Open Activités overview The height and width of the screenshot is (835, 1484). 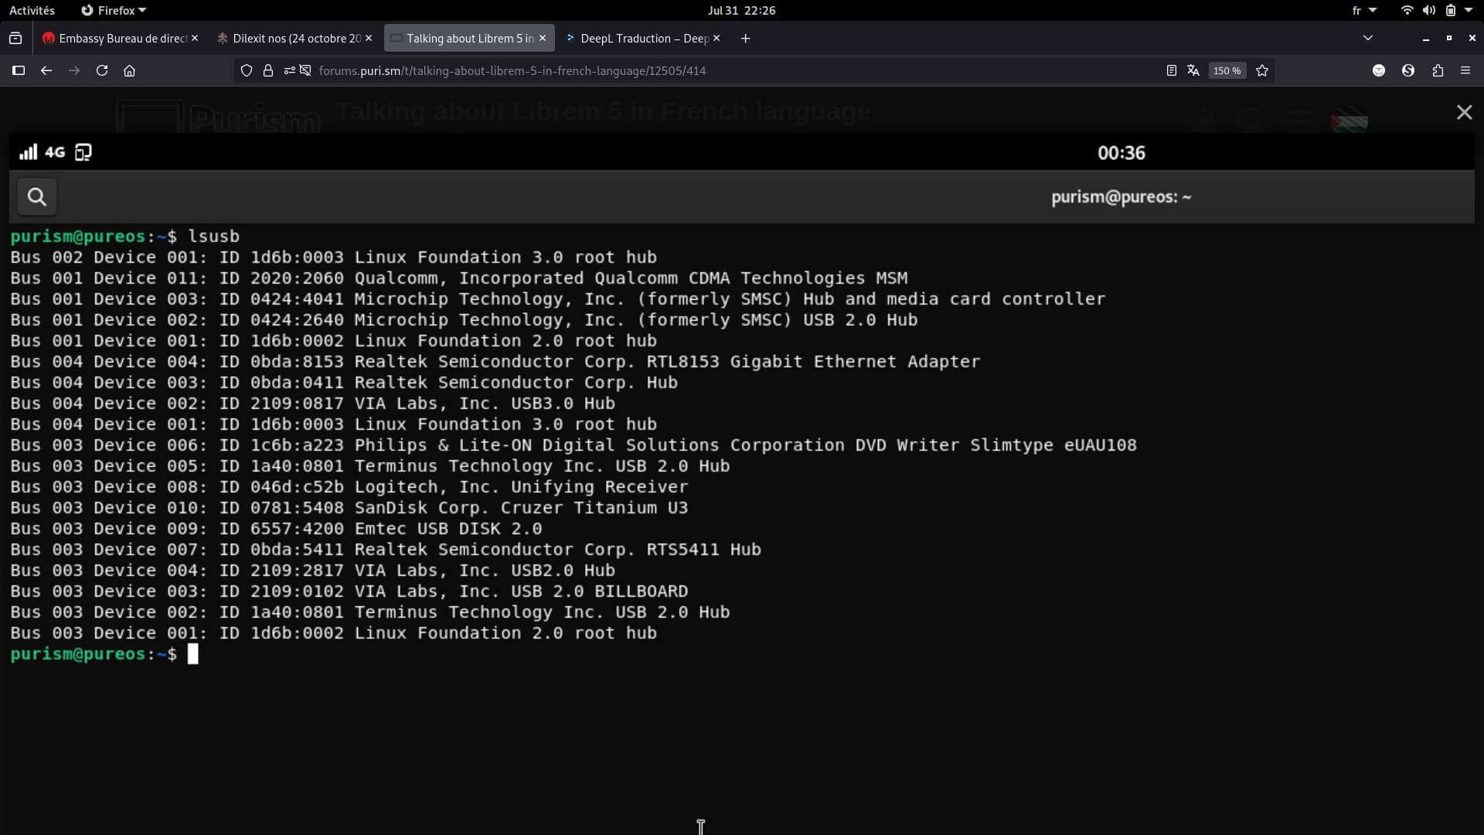(32, 10)
